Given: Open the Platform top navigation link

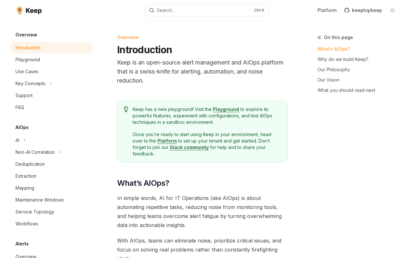Looking at the screenshot, I should coord(327,10).
